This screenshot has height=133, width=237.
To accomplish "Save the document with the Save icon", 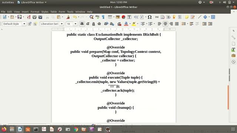I will (20, 17).
